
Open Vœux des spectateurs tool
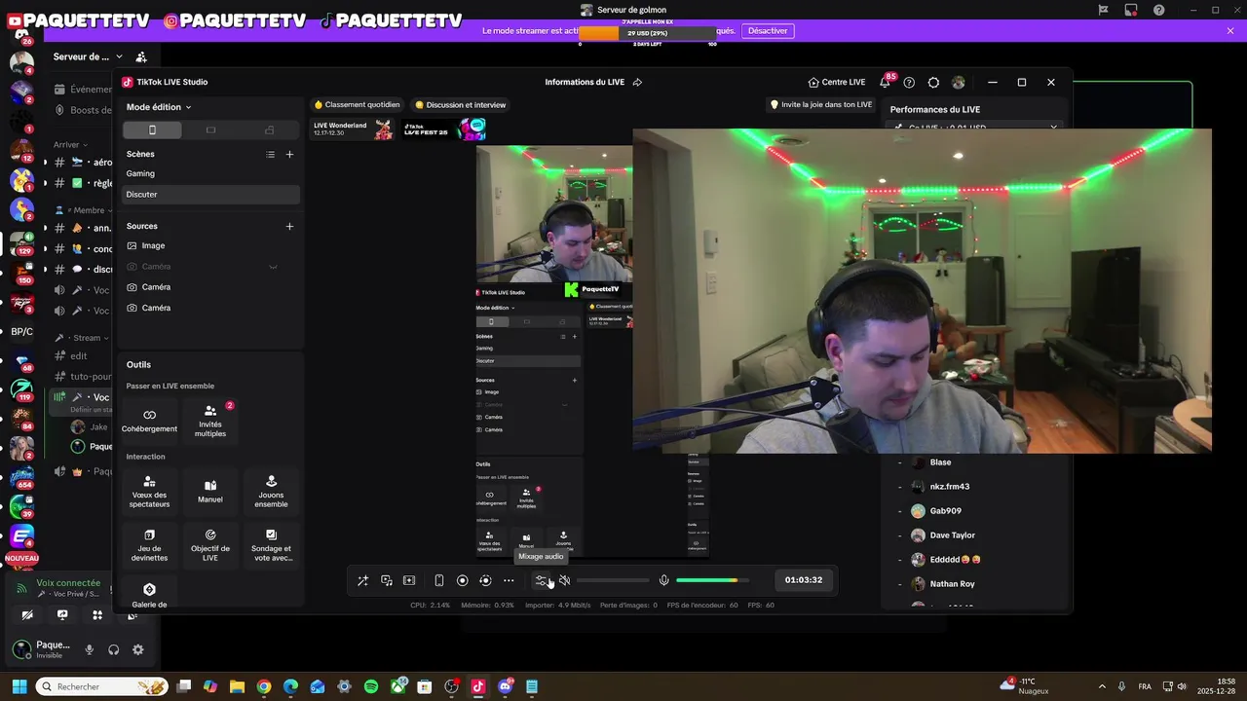[149, 492]
